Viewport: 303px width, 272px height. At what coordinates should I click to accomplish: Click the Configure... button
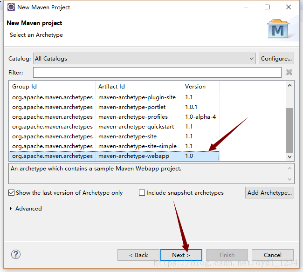pyautogui.click(x=276, y=59)
